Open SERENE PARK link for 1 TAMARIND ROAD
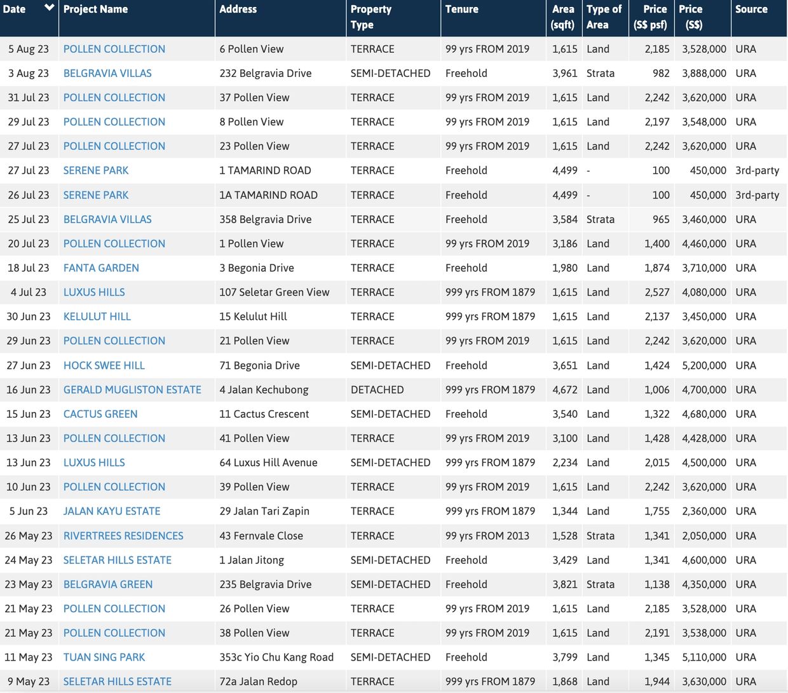This screenshot has width=788, height=693. point(96,170)
